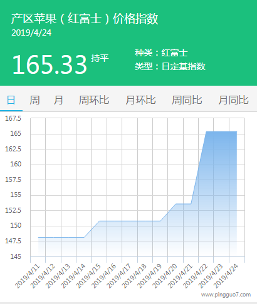Click the header date 2019/4/24
The image size is (257, 304).
coord(31,33)
